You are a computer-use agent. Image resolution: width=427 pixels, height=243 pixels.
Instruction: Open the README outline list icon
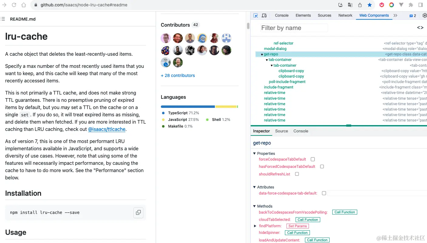coord(3,19)
